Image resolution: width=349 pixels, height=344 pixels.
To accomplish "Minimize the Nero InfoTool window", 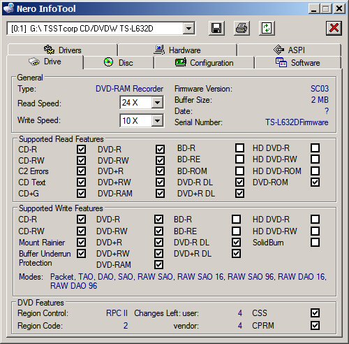I will (x=314, y=9).
